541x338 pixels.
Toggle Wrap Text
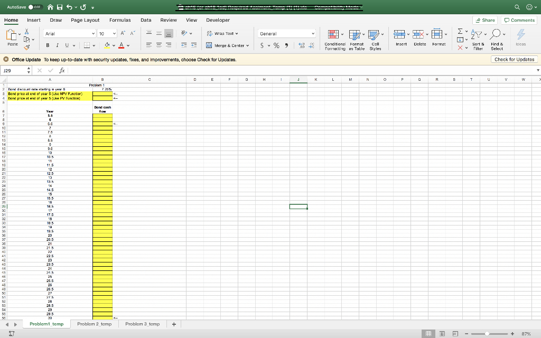(x=223, y=33)
